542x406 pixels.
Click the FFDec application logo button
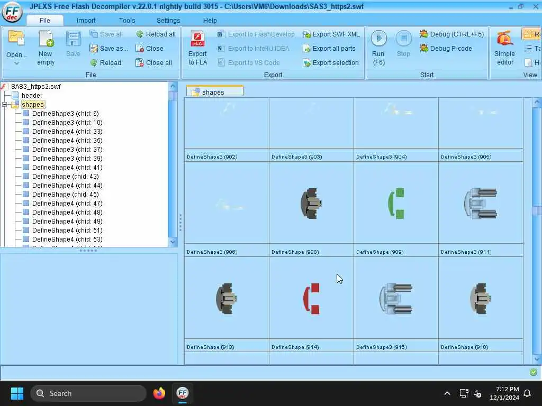point(12,12)
